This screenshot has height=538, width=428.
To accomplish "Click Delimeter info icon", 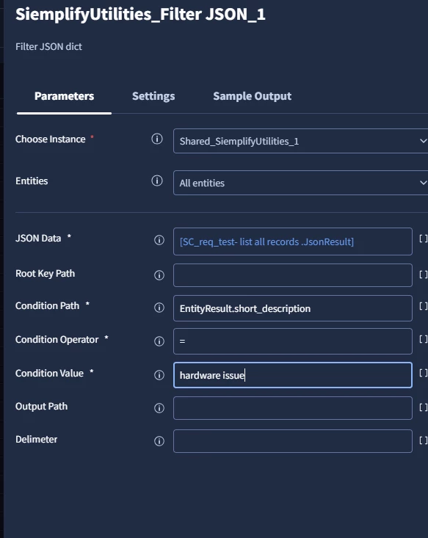I will tap(159, 441).
